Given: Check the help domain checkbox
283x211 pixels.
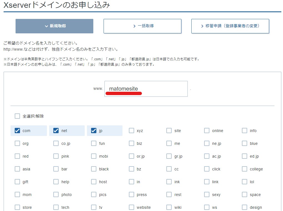Looking at the screenshot, I should coord(56,182).
